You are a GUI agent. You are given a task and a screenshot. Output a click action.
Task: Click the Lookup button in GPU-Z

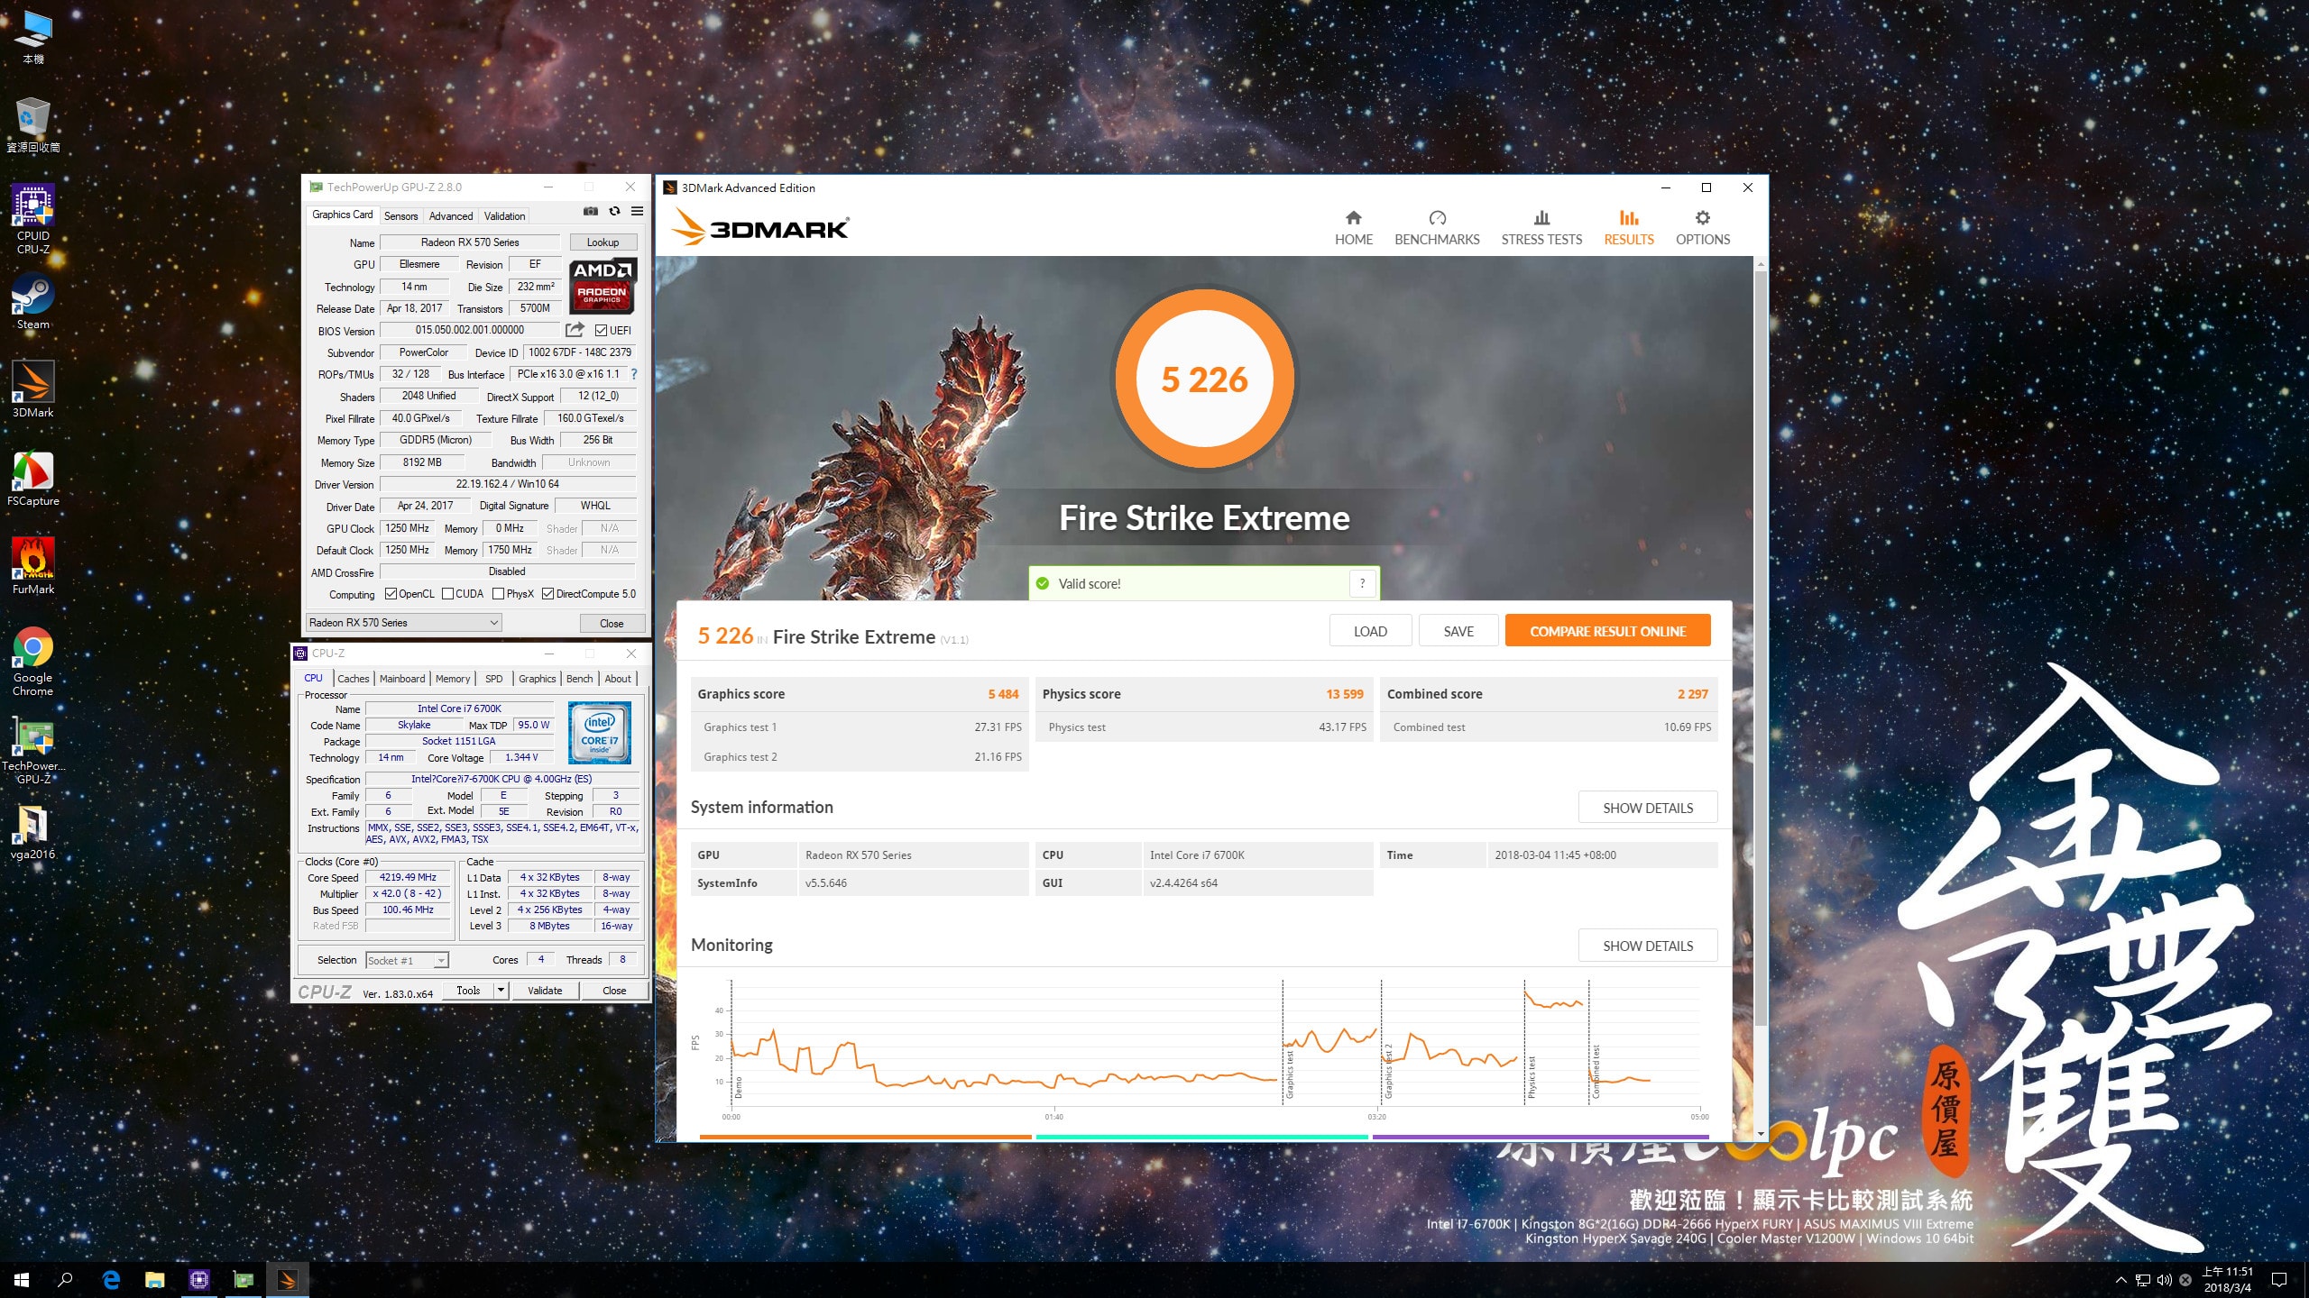tap(603, 242)
